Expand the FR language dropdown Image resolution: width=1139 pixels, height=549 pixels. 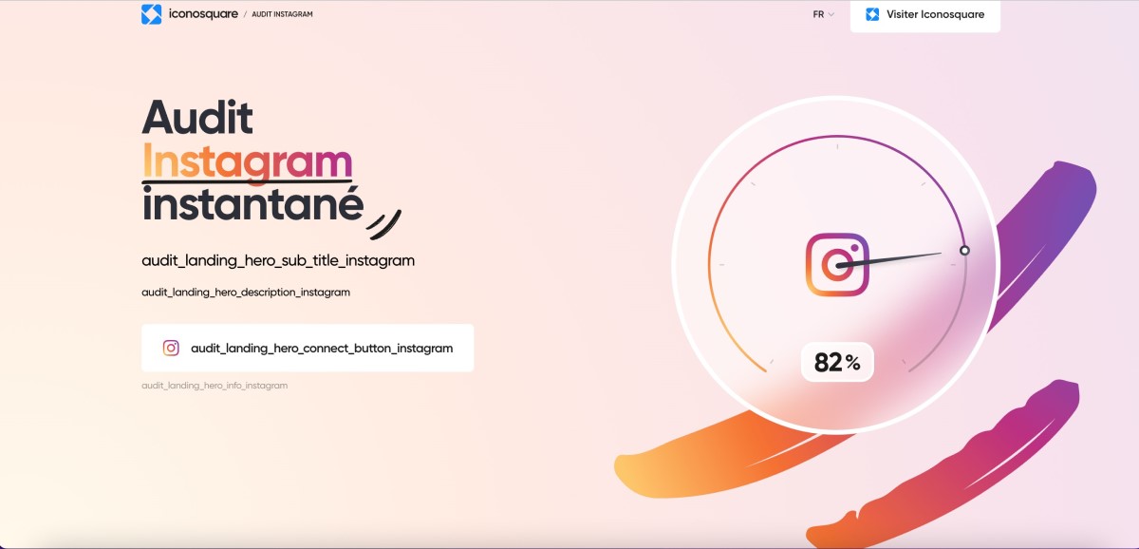pos(824,14)
